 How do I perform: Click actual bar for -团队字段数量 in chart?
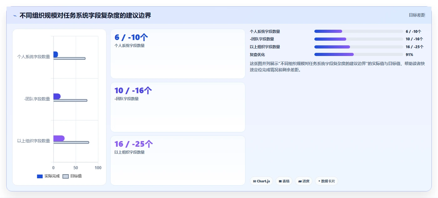57,96
